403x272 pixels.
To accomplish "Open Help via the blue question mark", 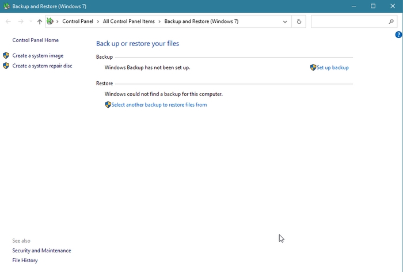I will click(398, 35).
